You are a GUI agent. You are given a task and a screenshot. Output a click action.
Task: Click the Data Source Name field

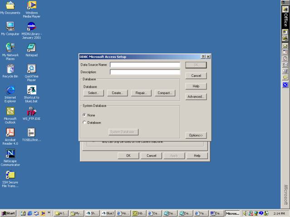coord(145,65)
